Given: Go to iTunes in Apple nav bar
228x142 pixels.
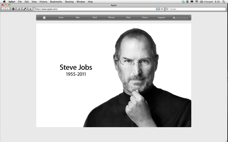Looking at the screenshot, I should (x=145, y=17).
